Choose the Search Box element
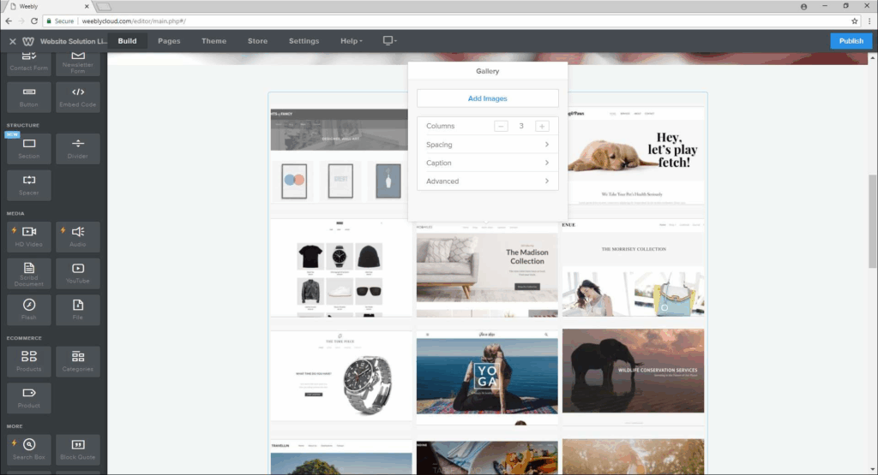This screenshot has width=878, height=475. pyautogui.click(x=29, y=449)
